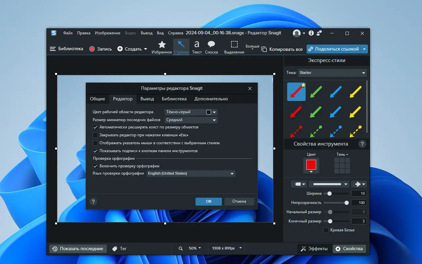This screenshot has height=264, width=422.
Task: Open the line start cap style dropdown
Action: (x=299, y=184)
